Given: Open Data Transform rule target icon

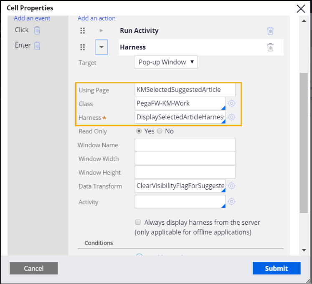Looking at the screenshot, I should pos(232,186).
